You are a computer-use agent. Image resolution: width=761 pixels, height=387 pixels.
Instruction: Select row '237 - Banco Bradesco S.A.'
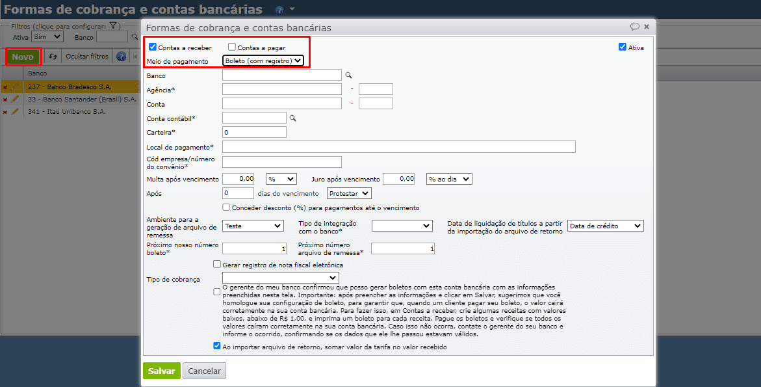[x=70, y=87]
